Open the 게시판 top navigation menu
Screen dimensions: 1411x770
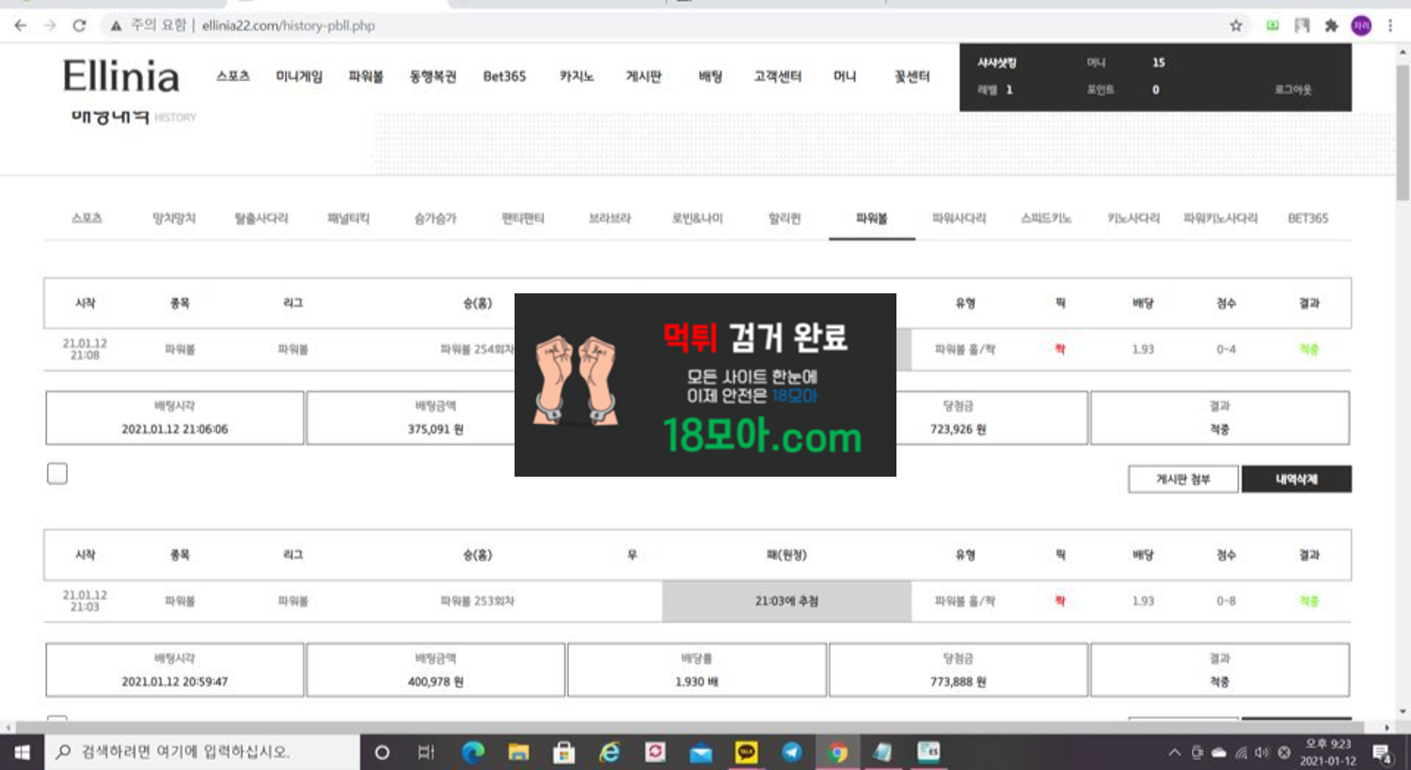(643, 76)
